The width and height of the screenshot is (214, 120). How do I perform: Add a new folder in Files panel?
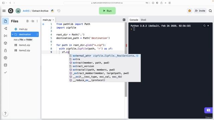[33, 21]
